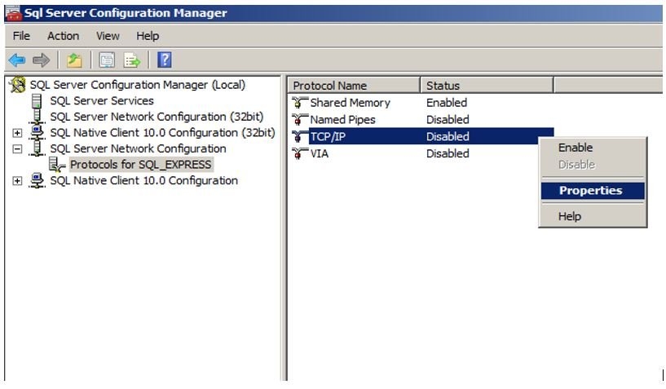Open the Action menu
This screenshot has height=389, width=666.
coord(63,36)
